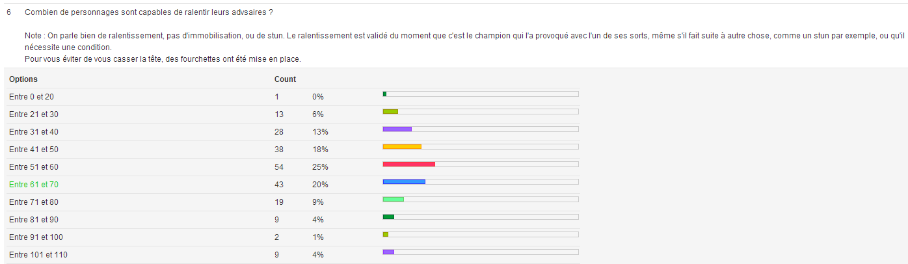The height and width of the screenshot is (264, 908).
Task: Click the orange bar for Entre 41 et 50
Action: tap(402, 147)
